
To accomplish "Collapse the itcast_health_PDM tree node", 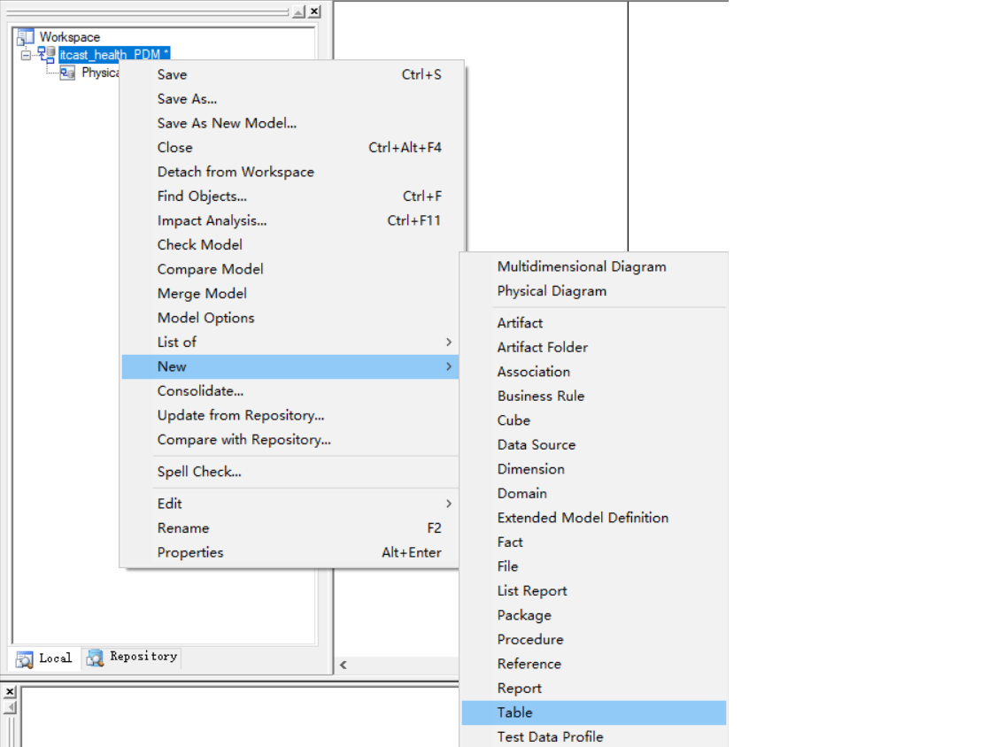I will (x=26, y=55).
